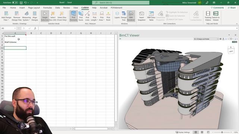Toggle the BIM Renderer window
Screen dimensions: 239x134
click(x=131, y=16)
